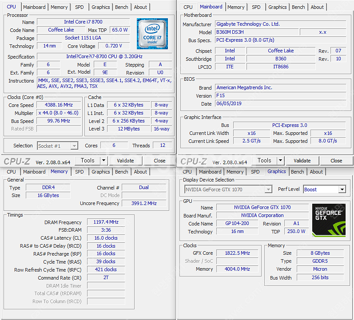The width and height of the screenshot is (354, 320).
Task: Choose CPU tab in Graphics window
Action: (x=187, y=172)
